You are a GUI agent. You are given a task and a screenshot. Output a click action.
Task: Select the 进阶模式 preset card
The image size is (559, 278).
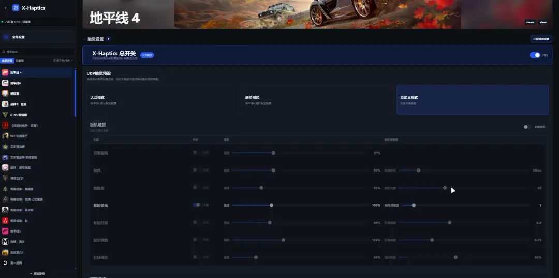(317, 100)
